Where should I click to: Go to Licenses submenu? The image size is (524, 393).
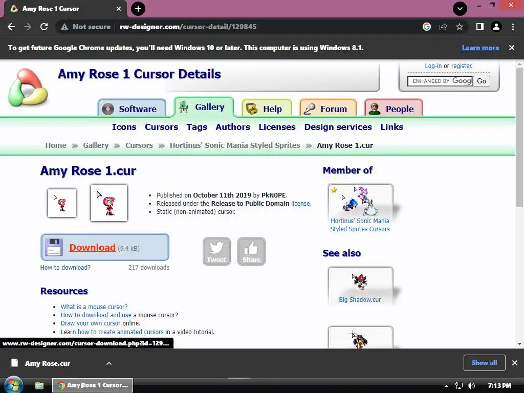277,127
